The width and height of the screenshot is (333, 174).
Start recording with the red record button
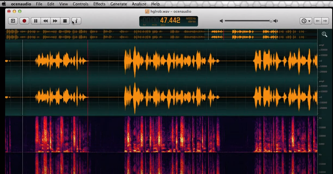[x=24, y=21]
